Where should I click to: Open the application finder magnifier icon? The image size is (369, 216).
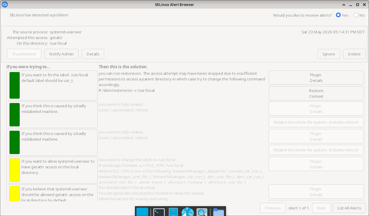coord(202,212)
